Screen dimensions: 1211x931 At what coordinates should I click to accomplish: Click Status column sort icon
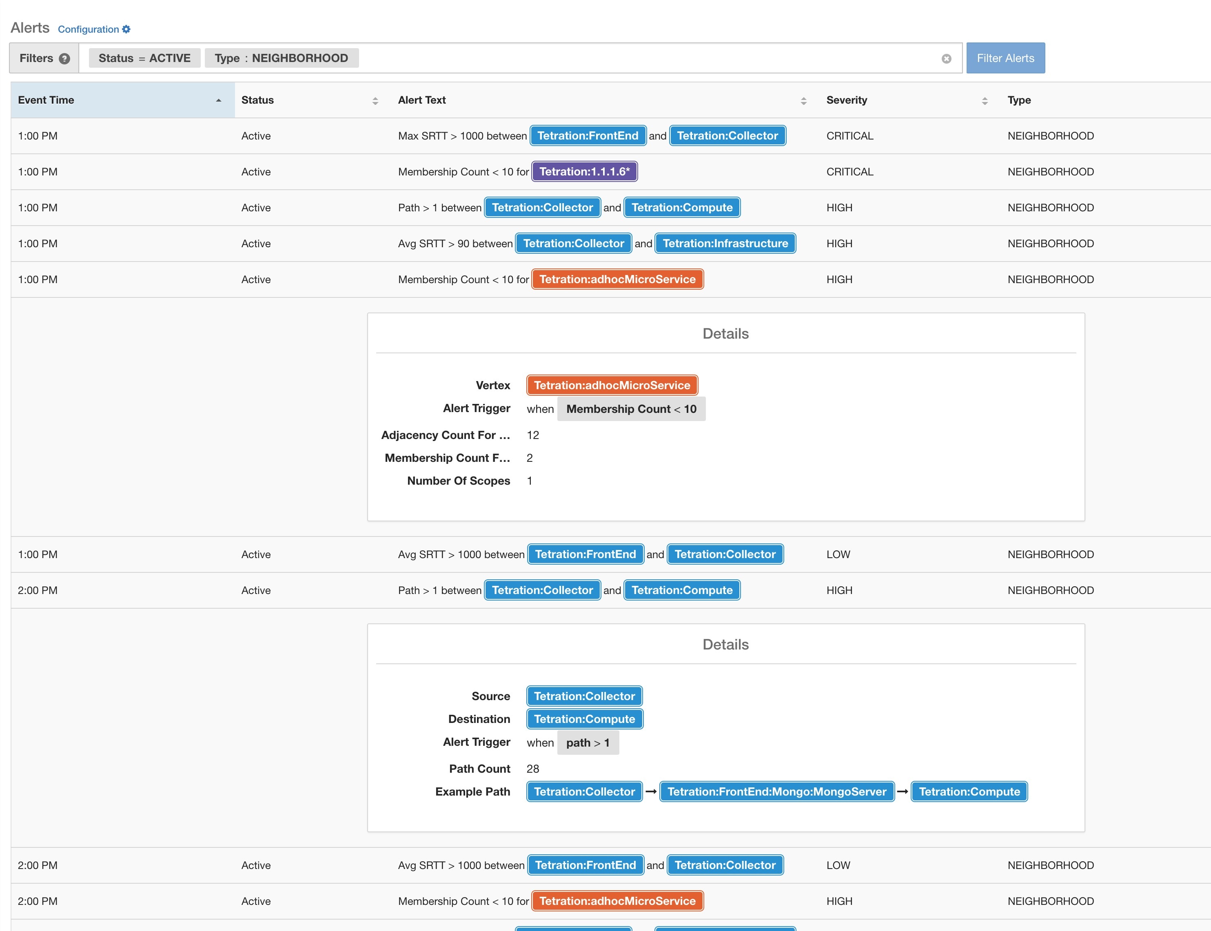375,101
